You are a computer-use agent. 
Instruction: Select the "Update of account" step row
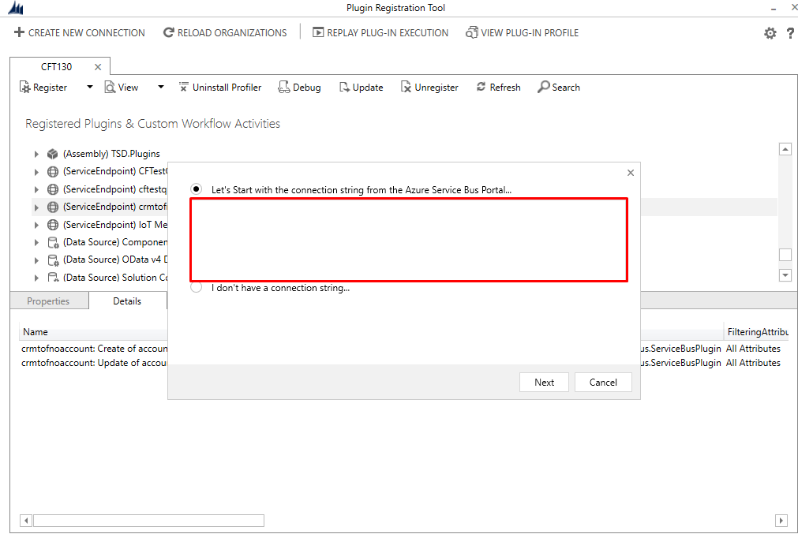(94, 363)
